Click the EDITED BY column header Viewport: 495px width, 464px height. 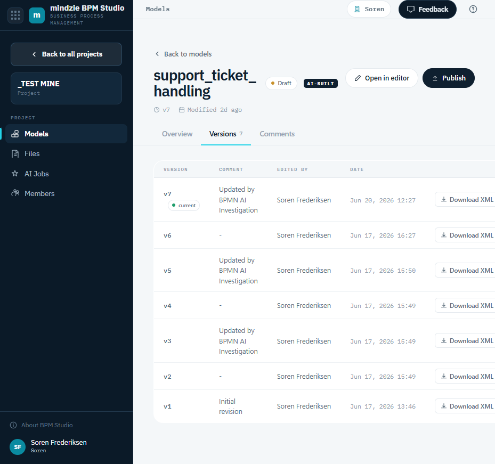pyautogui.click(x=292, y=169)
